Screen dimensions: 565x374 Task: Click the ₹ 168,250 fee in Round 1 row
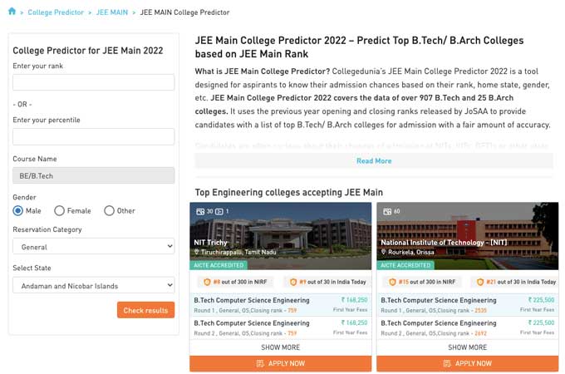(355, 300)
